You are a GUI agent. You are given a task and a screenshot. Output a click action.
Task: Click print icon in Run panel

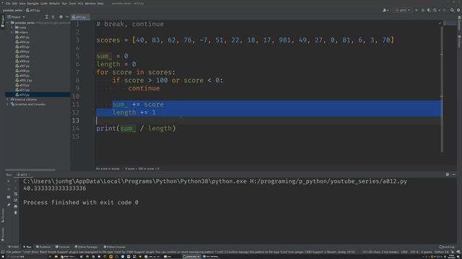[16, 206]
